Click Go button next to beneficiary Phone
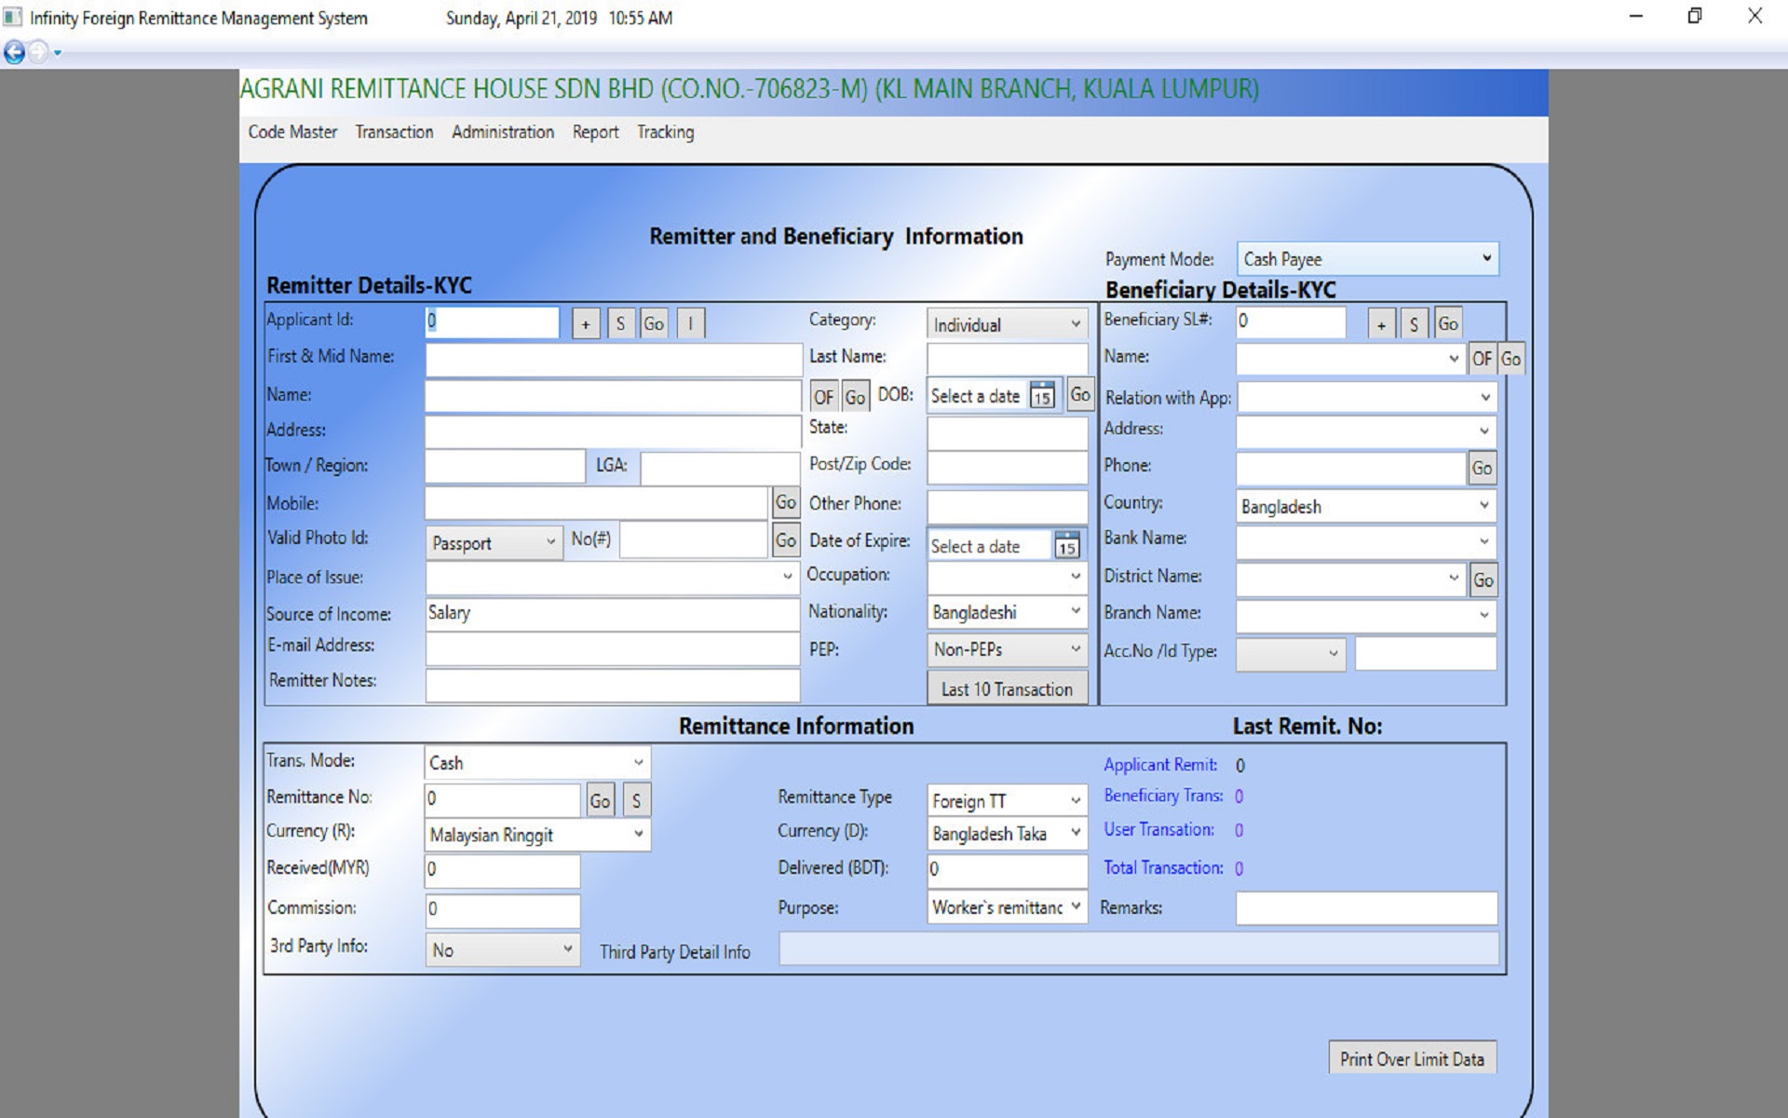 [1482, 468]
